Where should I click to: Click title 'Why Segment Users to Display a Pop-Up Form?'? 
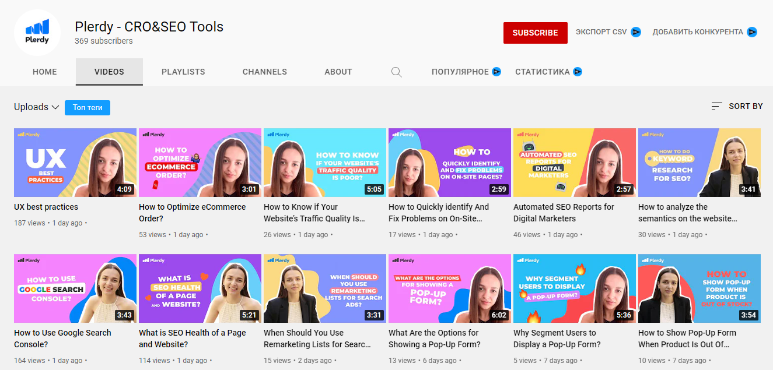[x=557, y=339]
